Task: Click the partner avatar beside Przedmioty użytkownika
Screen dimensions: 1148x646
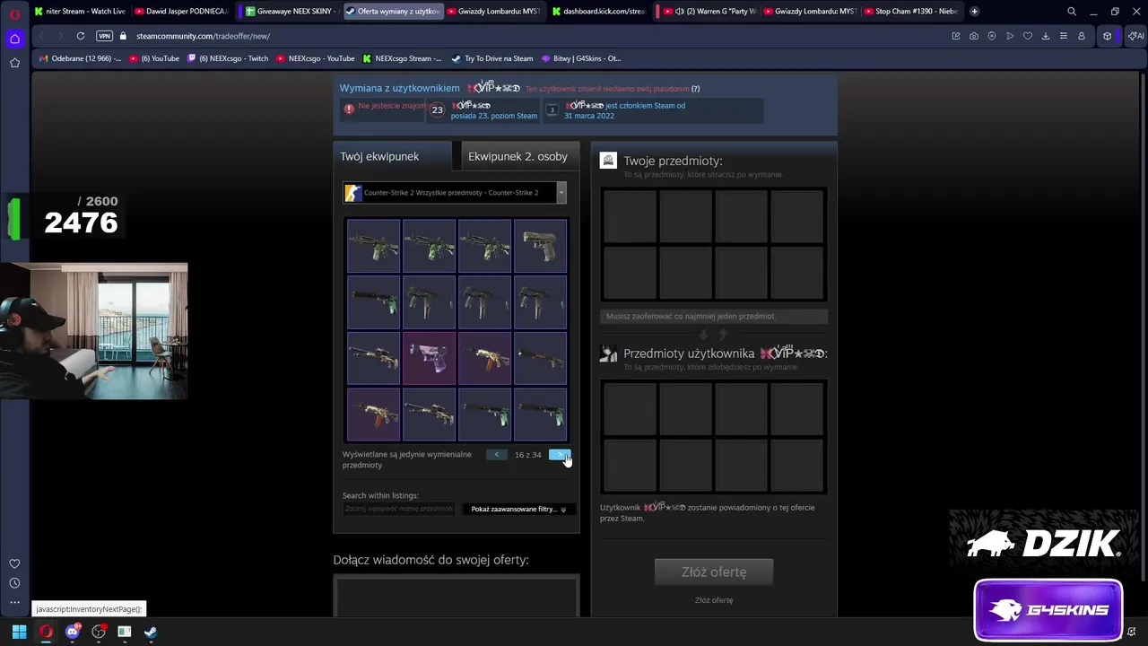Action: [608, 354]
